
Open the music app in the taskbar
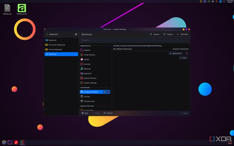point(16,142)
